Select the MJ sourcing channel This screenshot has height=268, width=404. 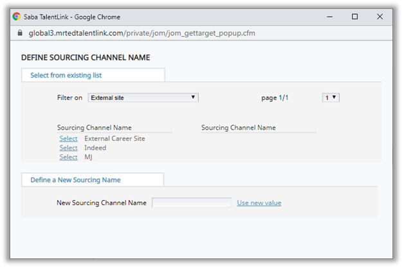68,157
